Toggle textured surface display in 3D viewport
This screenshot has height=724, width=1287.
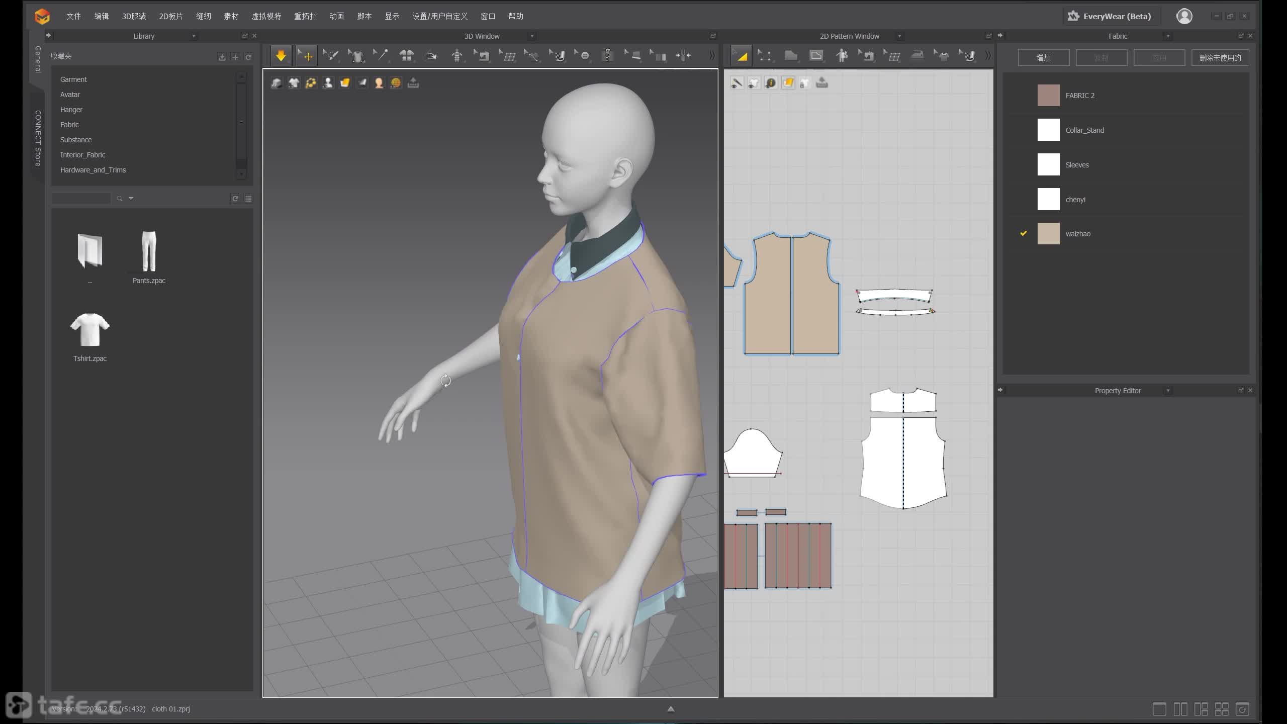coord(345,83)
